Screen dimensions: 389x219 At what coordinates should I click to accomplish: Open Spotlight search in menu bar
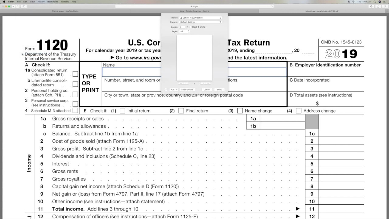(x=375, y=2)
